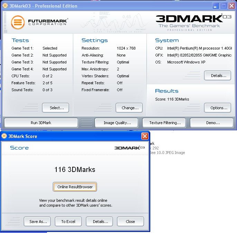Export results using To Excel
The height and width of the screenshot is (233, 237).
tap(68, 222)
